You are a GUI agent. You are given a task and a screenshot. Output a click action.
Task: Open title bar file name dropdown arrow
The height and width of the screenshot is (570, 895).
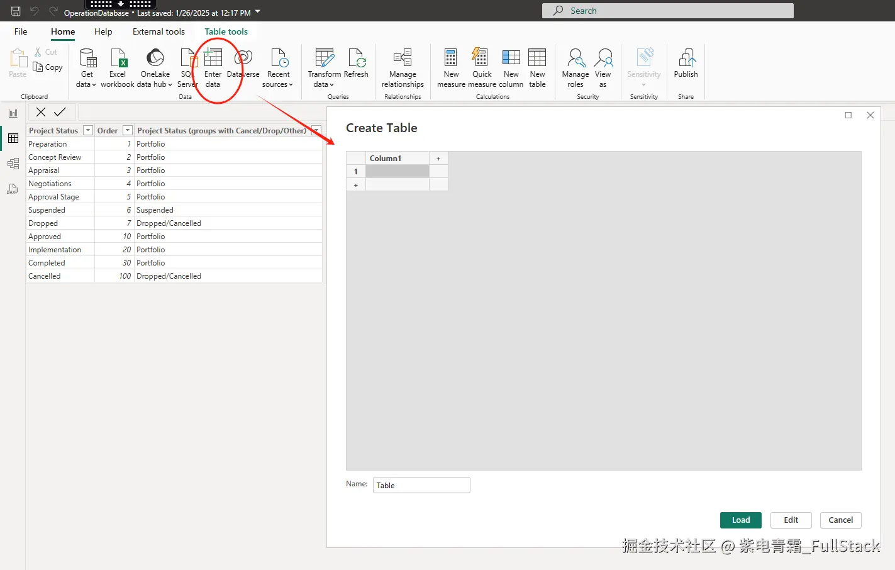257,11
